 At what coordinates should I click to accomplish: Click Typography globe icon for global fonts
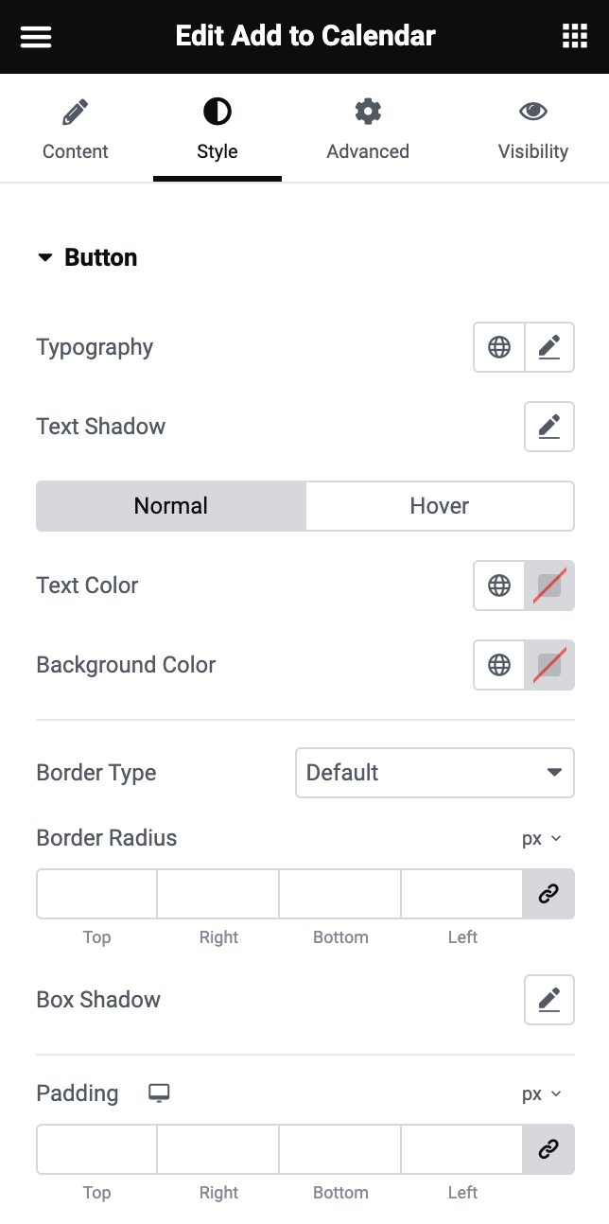coord(499,347)
